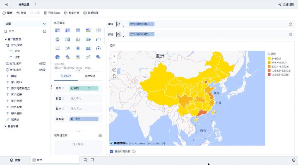This screenshot has height=165, width=298.
Task: Zoom out the map with minus button
Action: pyautogui.click(x=114, y=62)
